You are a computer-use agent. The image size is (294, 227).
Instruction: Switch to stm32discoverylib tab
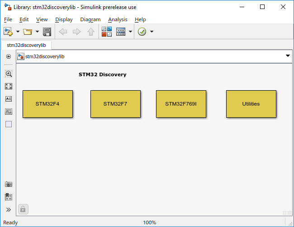(26, 45)
